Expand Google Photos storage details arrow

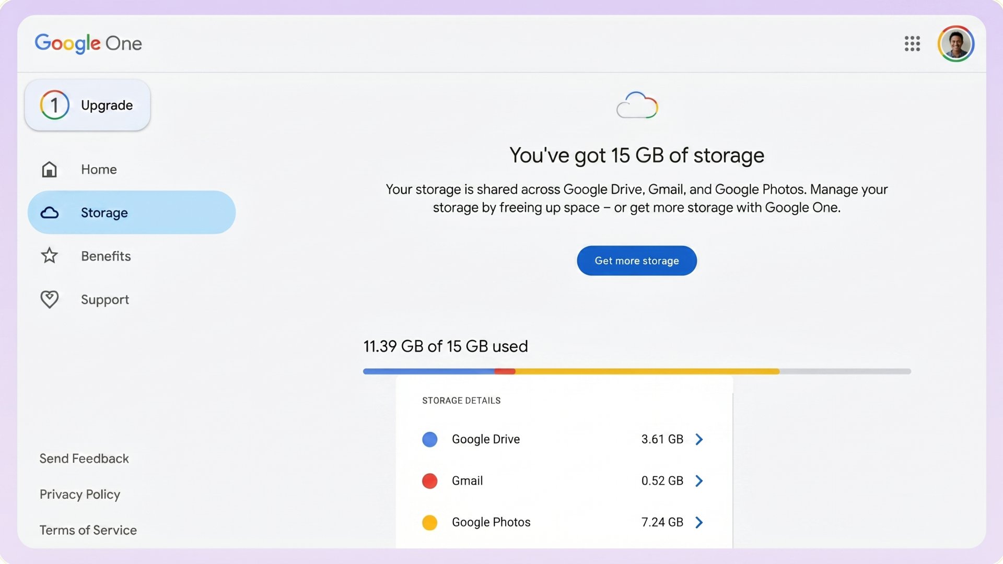pyautogui.click(x=699, y=522)
